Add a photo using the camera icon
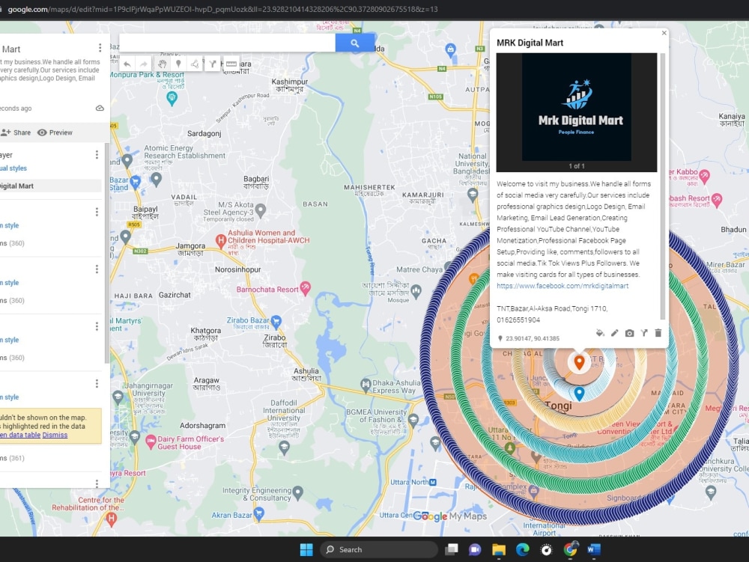The height and width of the screenshot is (562, 749). point(629,333)
